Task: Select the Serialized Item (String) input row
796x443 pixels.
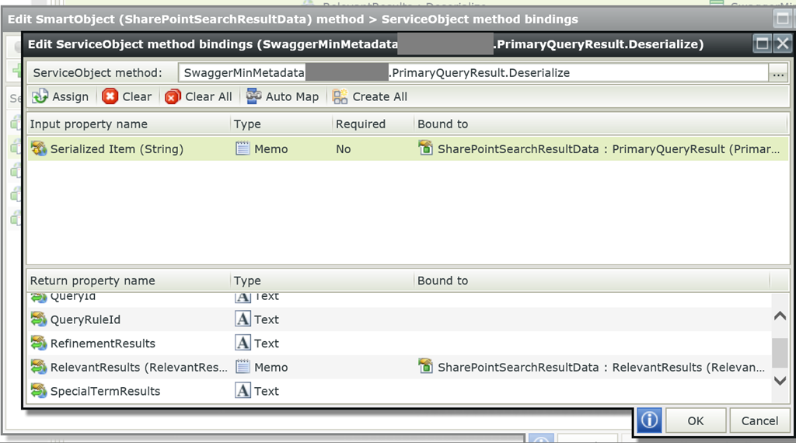Action: point(407,148)
